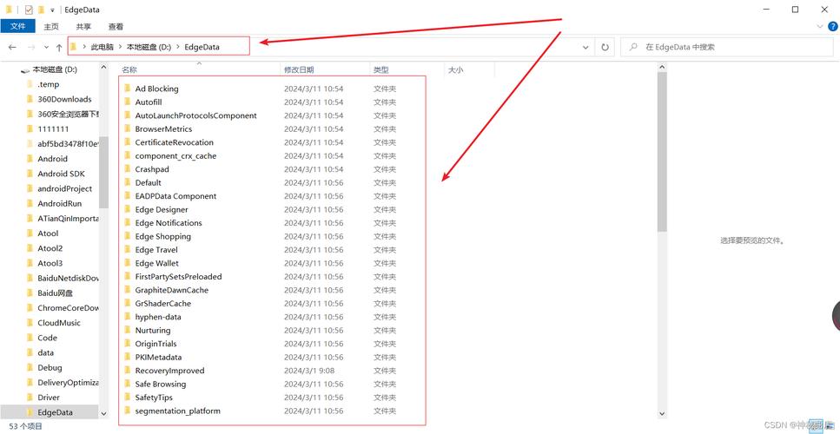Open Android SDK in the navigation tree
This screenshot has width=840, height=434.
61,174
